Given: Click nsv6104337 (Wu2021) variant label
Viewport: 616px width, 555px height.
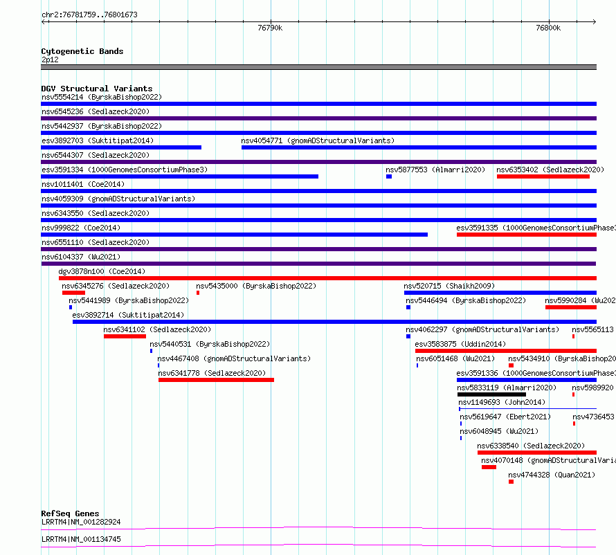Looking at the screenshot, I should pos(81,257).
